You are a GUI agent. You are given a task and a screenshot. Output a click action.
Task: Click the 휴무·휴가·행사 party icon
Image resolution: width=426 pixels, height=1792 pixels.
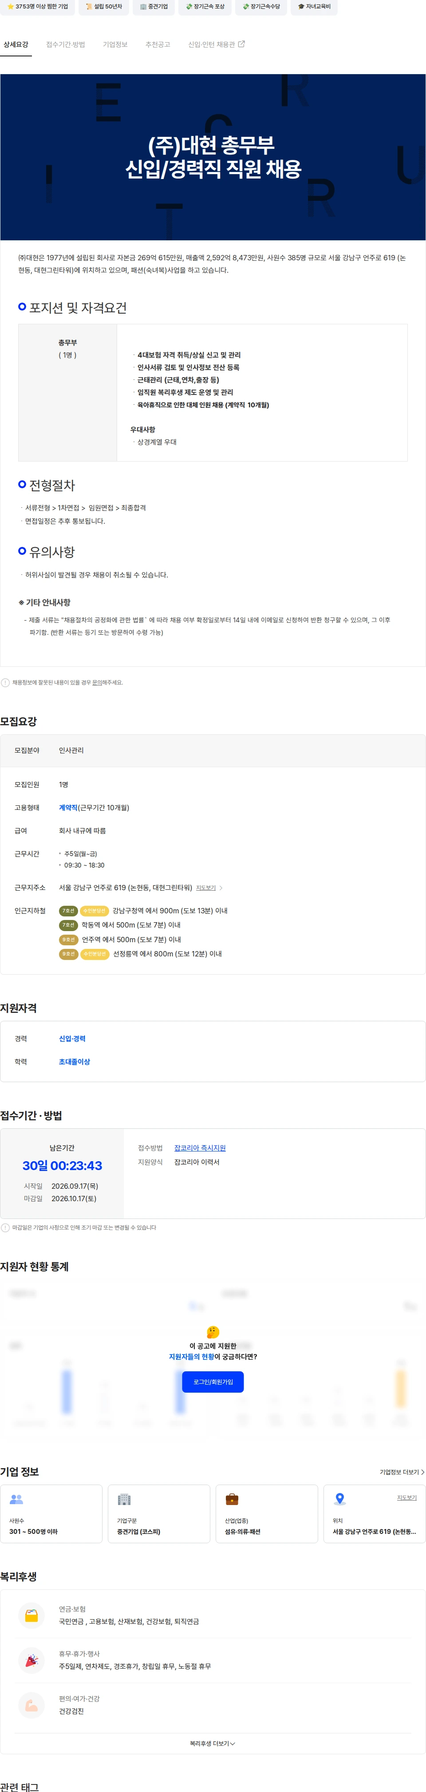tap(31, 1660)
